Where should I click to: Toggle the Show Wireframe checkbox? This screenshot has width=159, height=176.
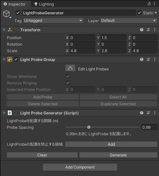pos(68,76)
